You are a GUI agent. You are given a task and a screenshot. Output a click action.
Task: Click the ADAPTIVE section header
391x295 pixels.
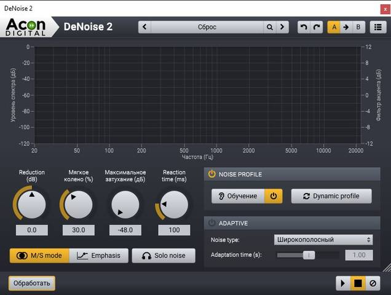click(292, 223)
